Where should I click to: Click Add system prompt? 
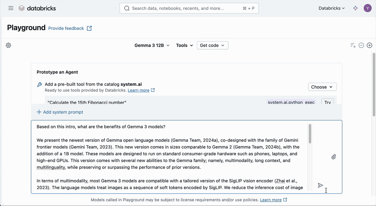point(60,112)
